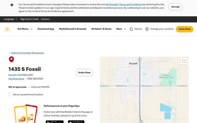This screenshot has height=123, width=197.
Task: Click the Search text in header
Action: click(x=138, y=29)
